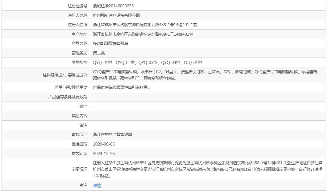This screenshot has width=328, height=192.
Task: Click intended use text 产品供医院作腰颈椎牵引治疗用。
Action: [122, 88]
